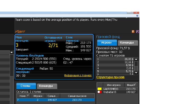
Task: Click the red flag next to trubadur15
Action: click(x=99, y=92)
